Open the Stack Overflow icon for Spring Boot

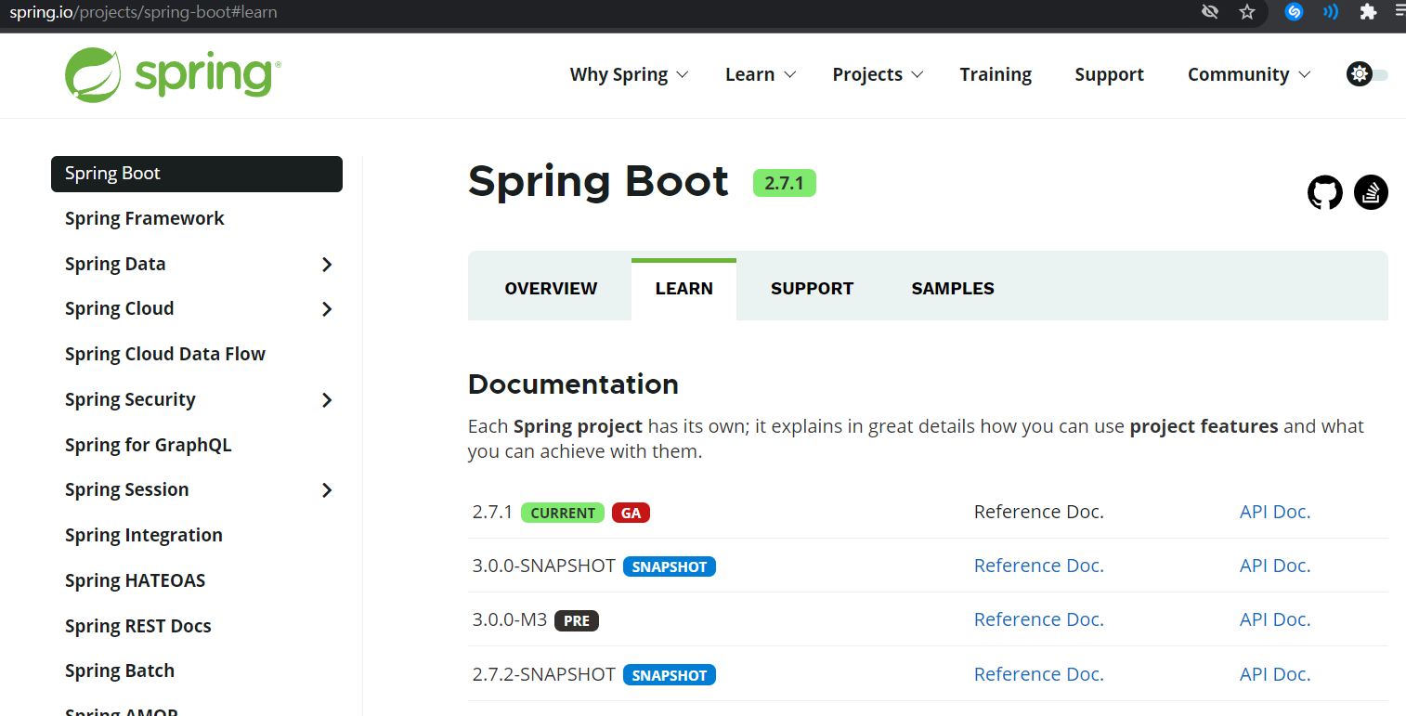click(x=1371, y=192)
